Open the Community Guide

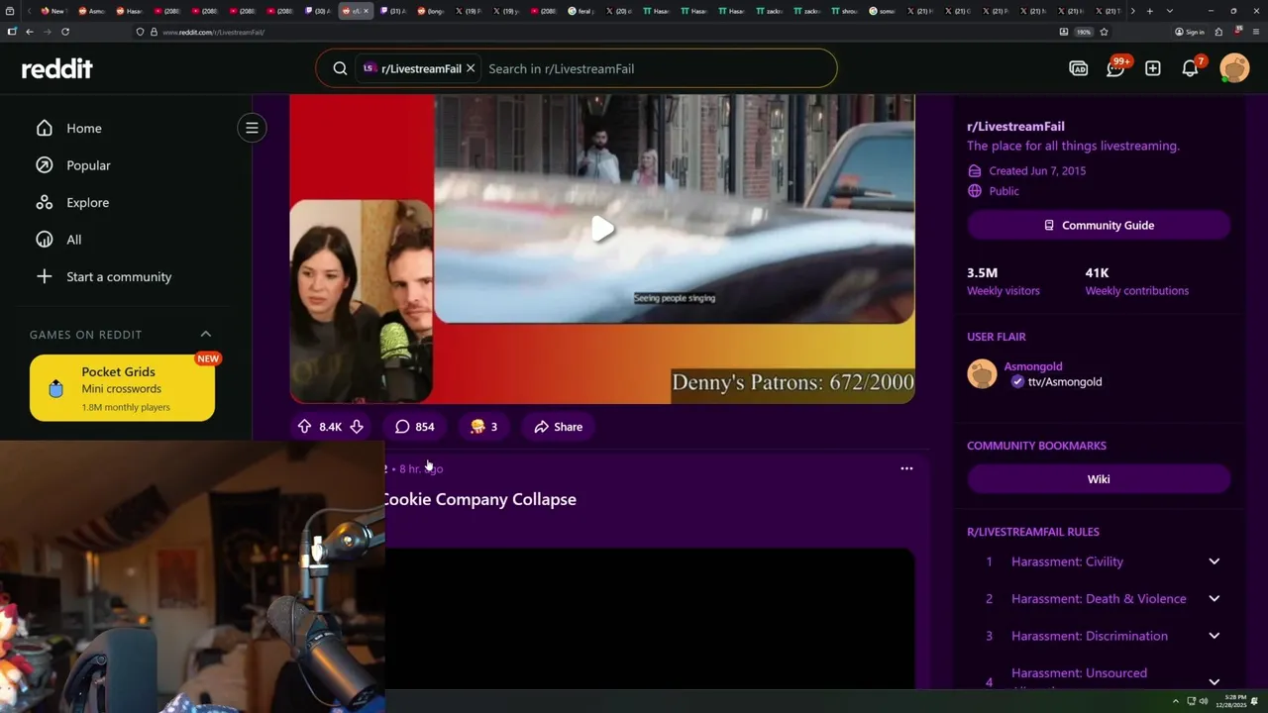click(x=1099, y=225)
